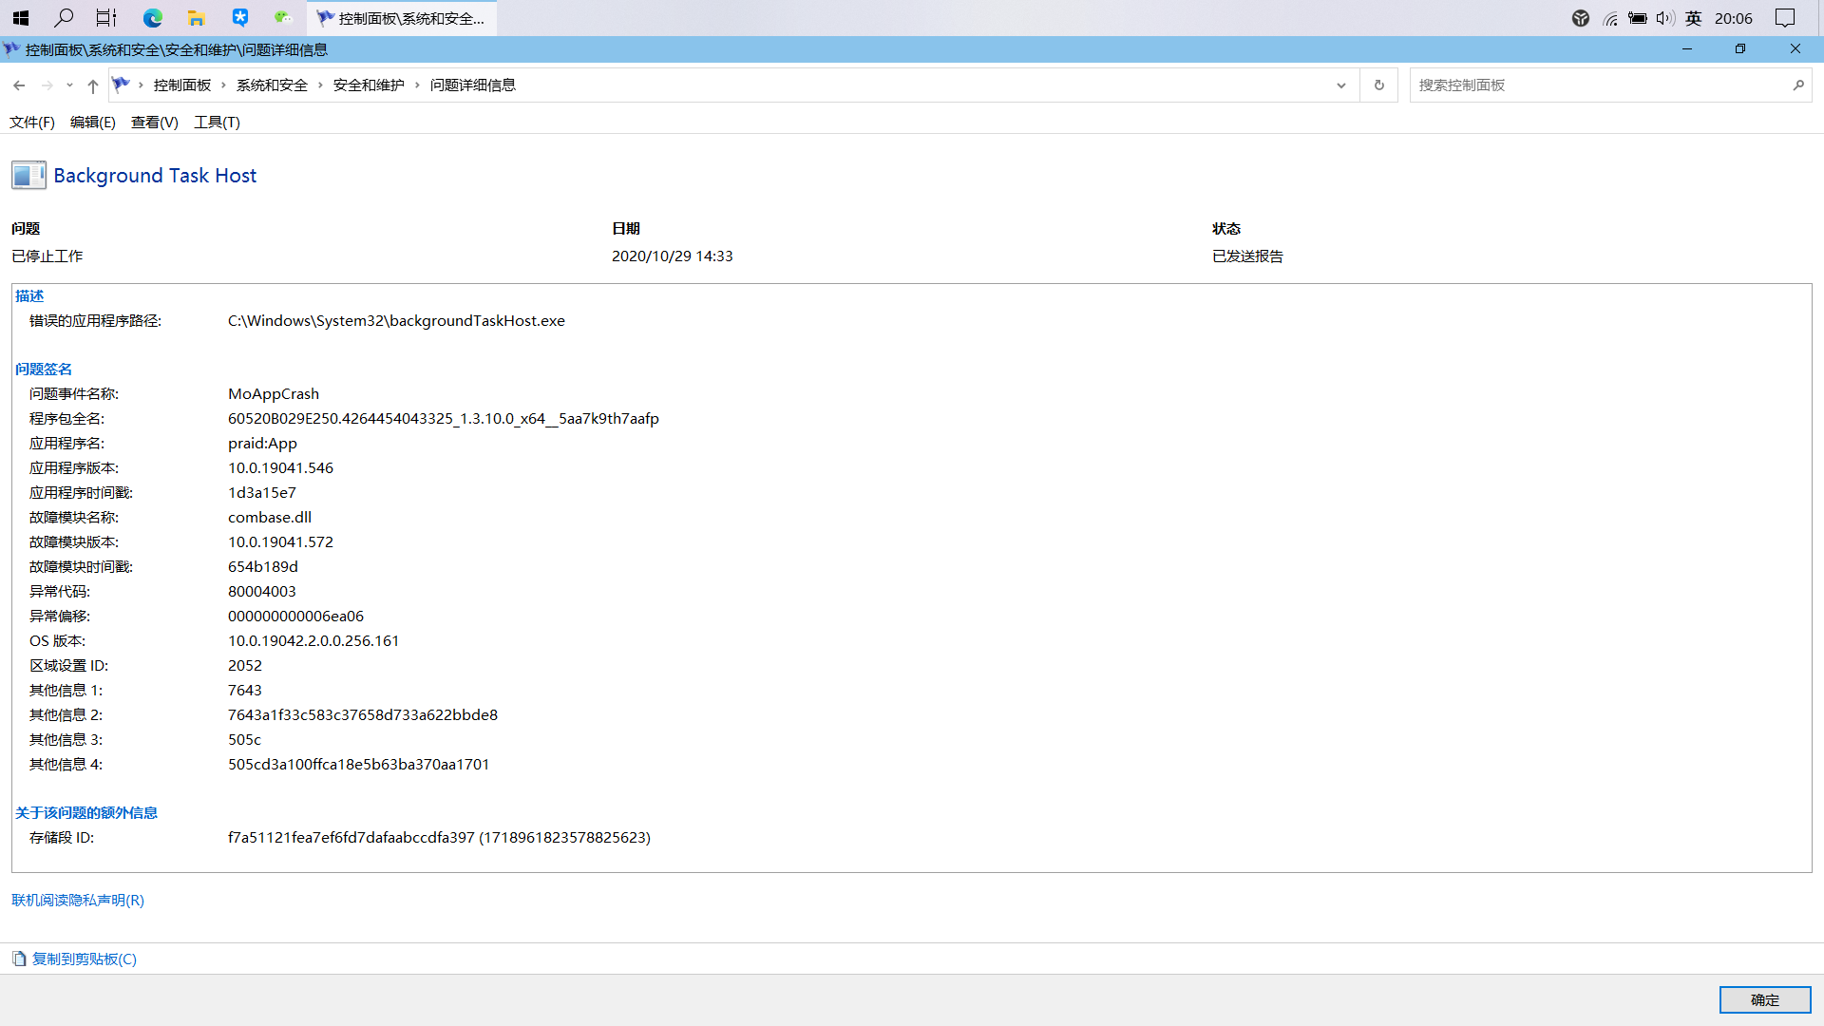This screenshot has width=1824, height=1026.
Task: Open the notification center icon
Action: click(x=1785, y=18)
